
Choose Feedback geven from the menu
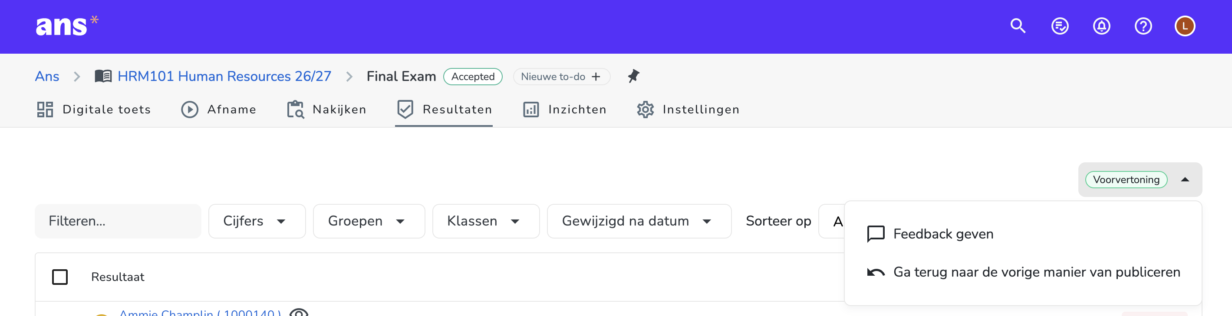tap(1023, 234)
